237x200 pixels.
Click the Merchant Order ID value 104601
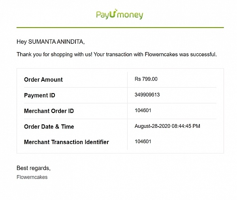point(143,110)
